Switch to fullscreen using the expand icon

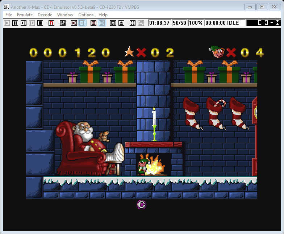(133, 23)
